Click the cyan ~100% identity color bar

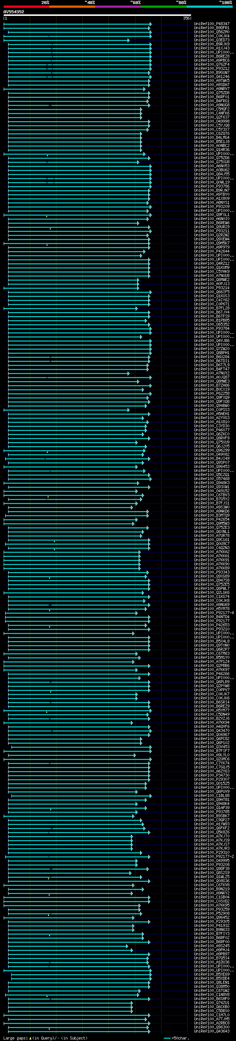click(209, 7)
